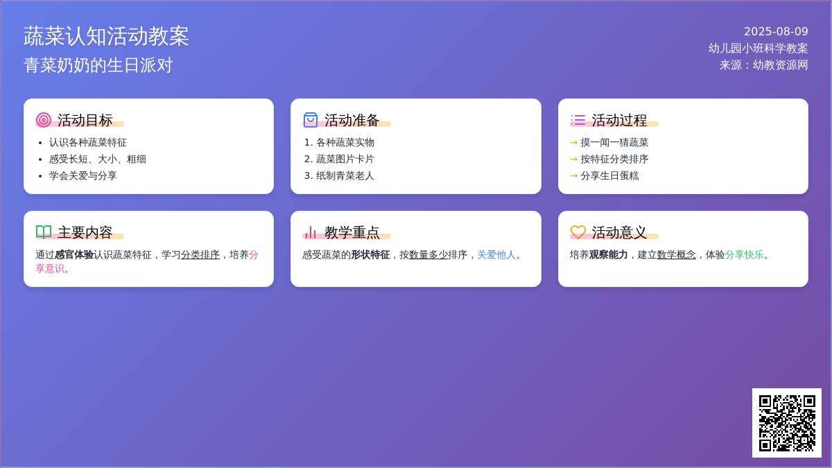
Task: Click the bullet 认识各种蔬菜特征
Action: point(88,142)
